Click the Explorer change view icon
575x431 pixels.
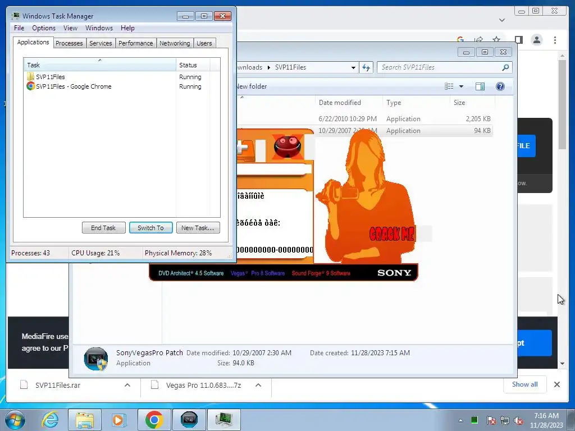(449, 86)
